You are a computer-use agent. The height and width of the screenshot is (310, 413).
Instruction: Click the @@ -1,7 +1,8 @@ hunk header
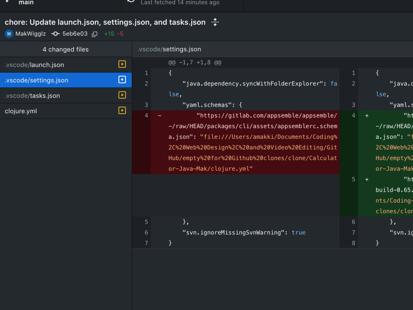[x=195, y=62]
